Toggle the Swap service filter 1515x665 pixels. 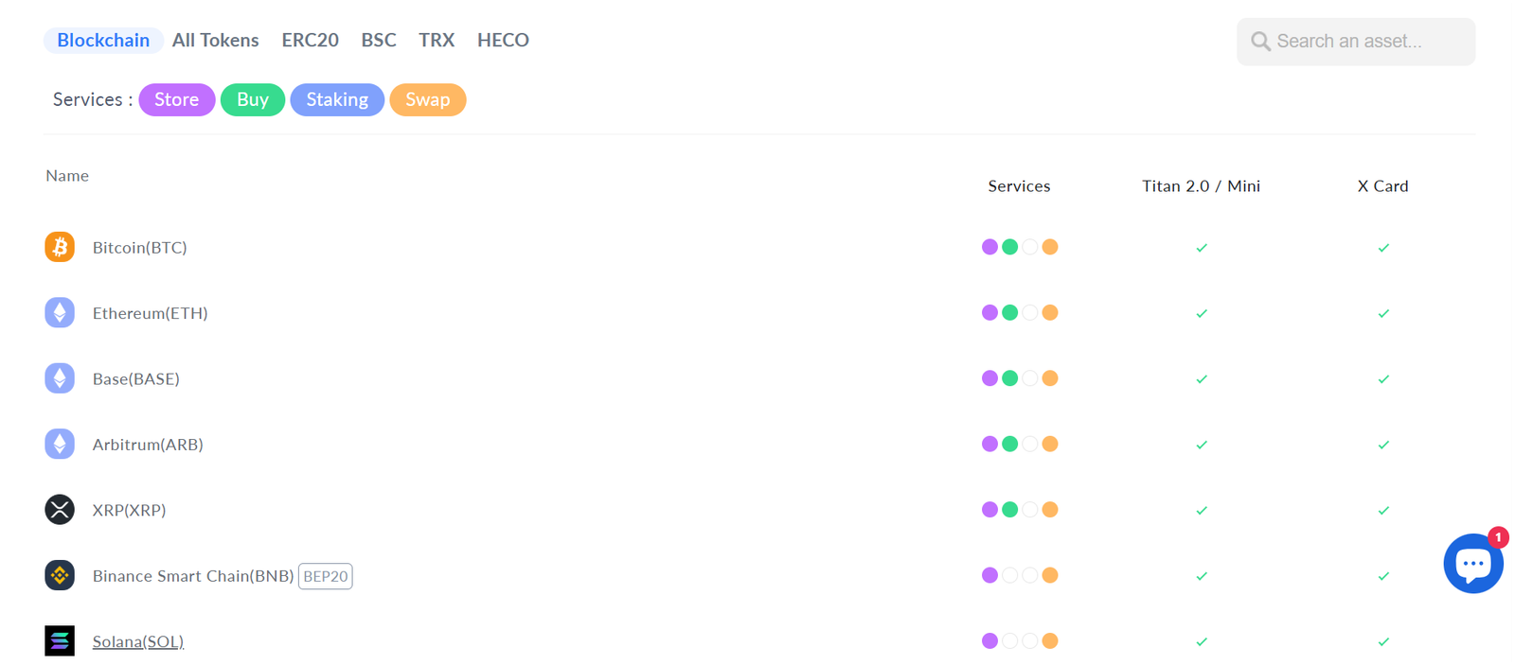click(x=428, y=99)
